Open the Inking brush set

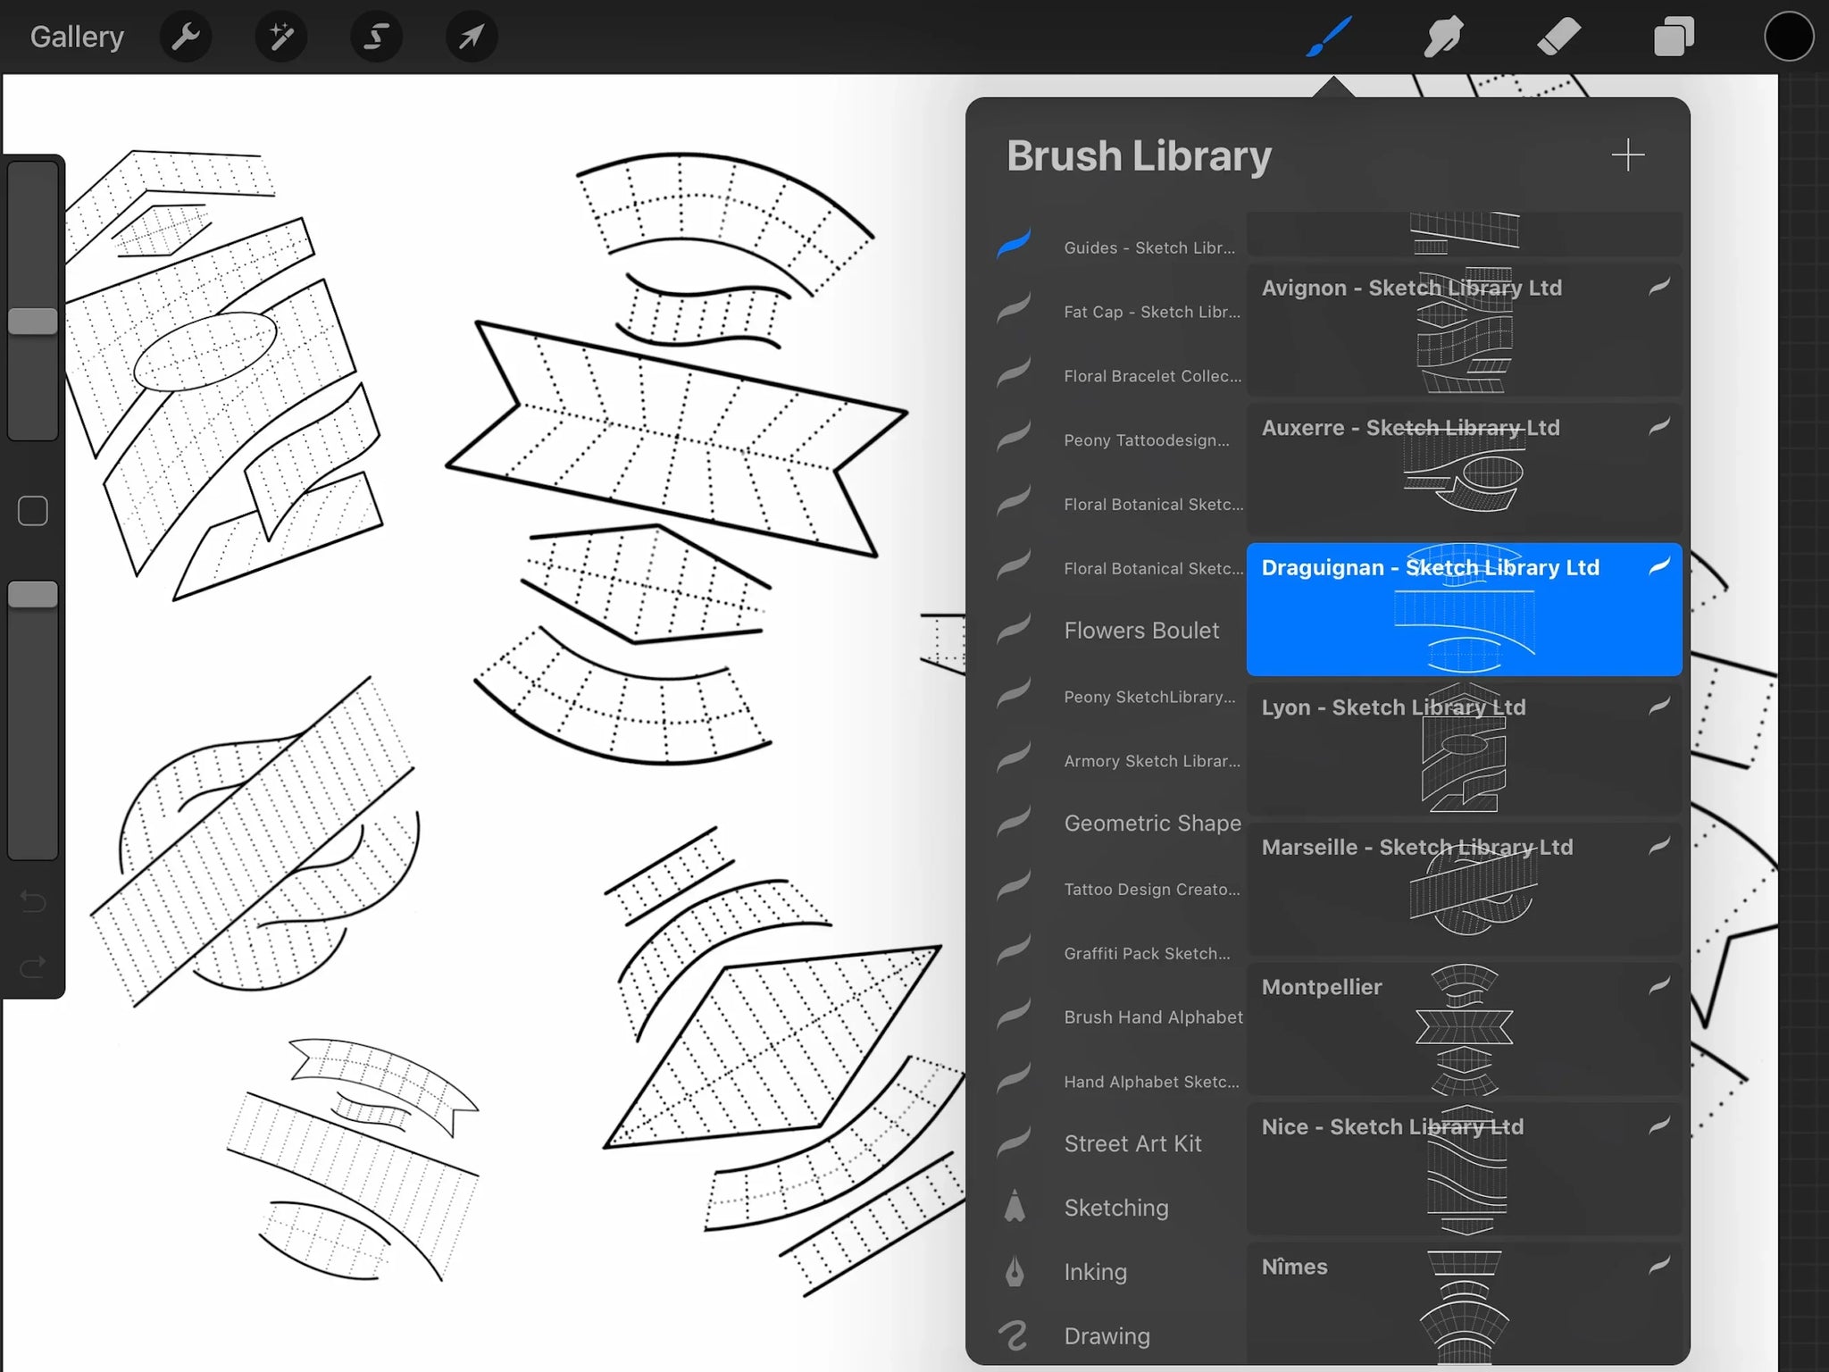[x=1118, y=1272]
